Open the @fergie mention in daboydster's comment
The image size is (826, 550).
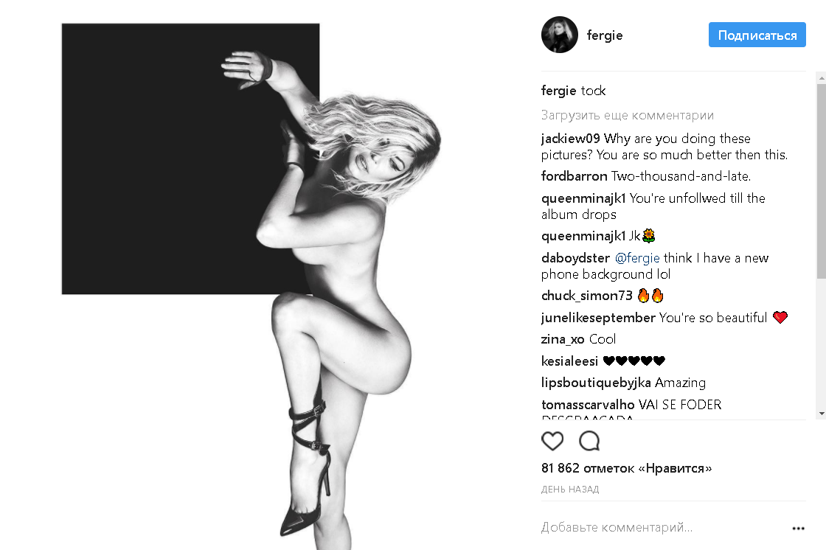pyautogui.click(x=637, y=258)
